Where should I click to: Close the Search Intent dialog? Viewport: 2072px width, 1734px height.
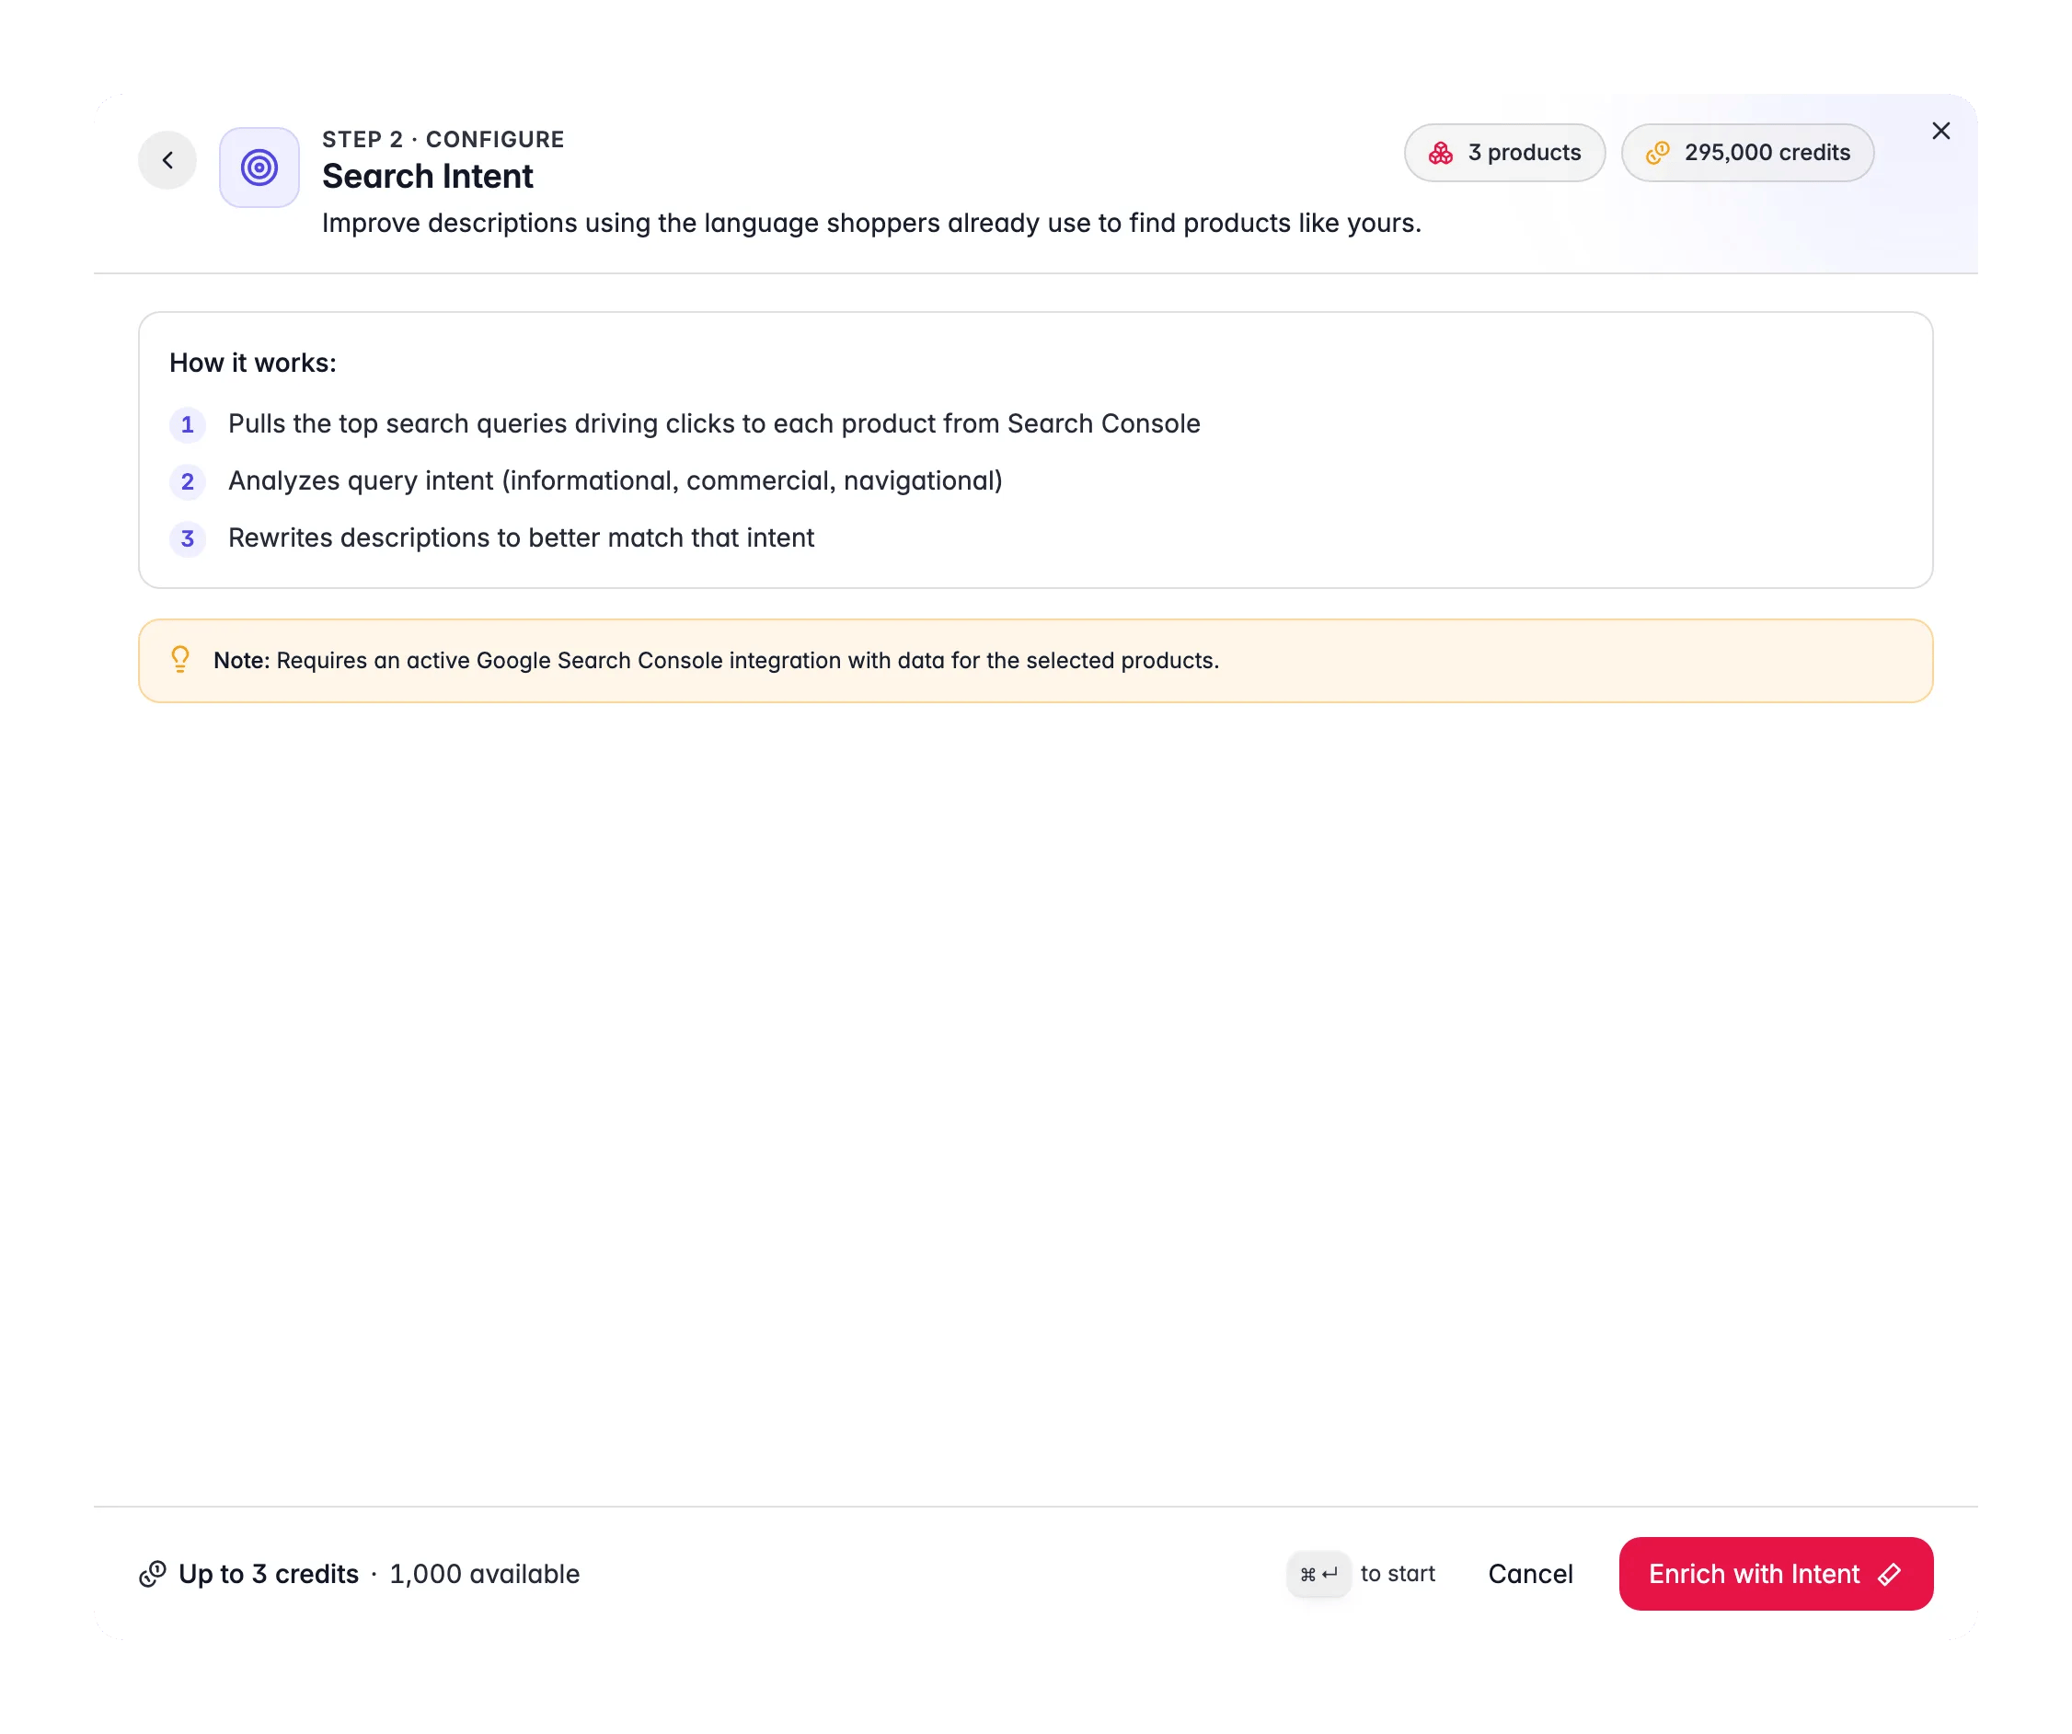click(x=1940, y=132)
